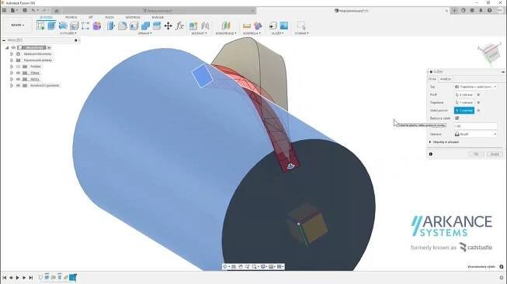Open the sweep Type dropdown
Image resolution: width=507 pixels, height=284 pixels.
(475, 87)
